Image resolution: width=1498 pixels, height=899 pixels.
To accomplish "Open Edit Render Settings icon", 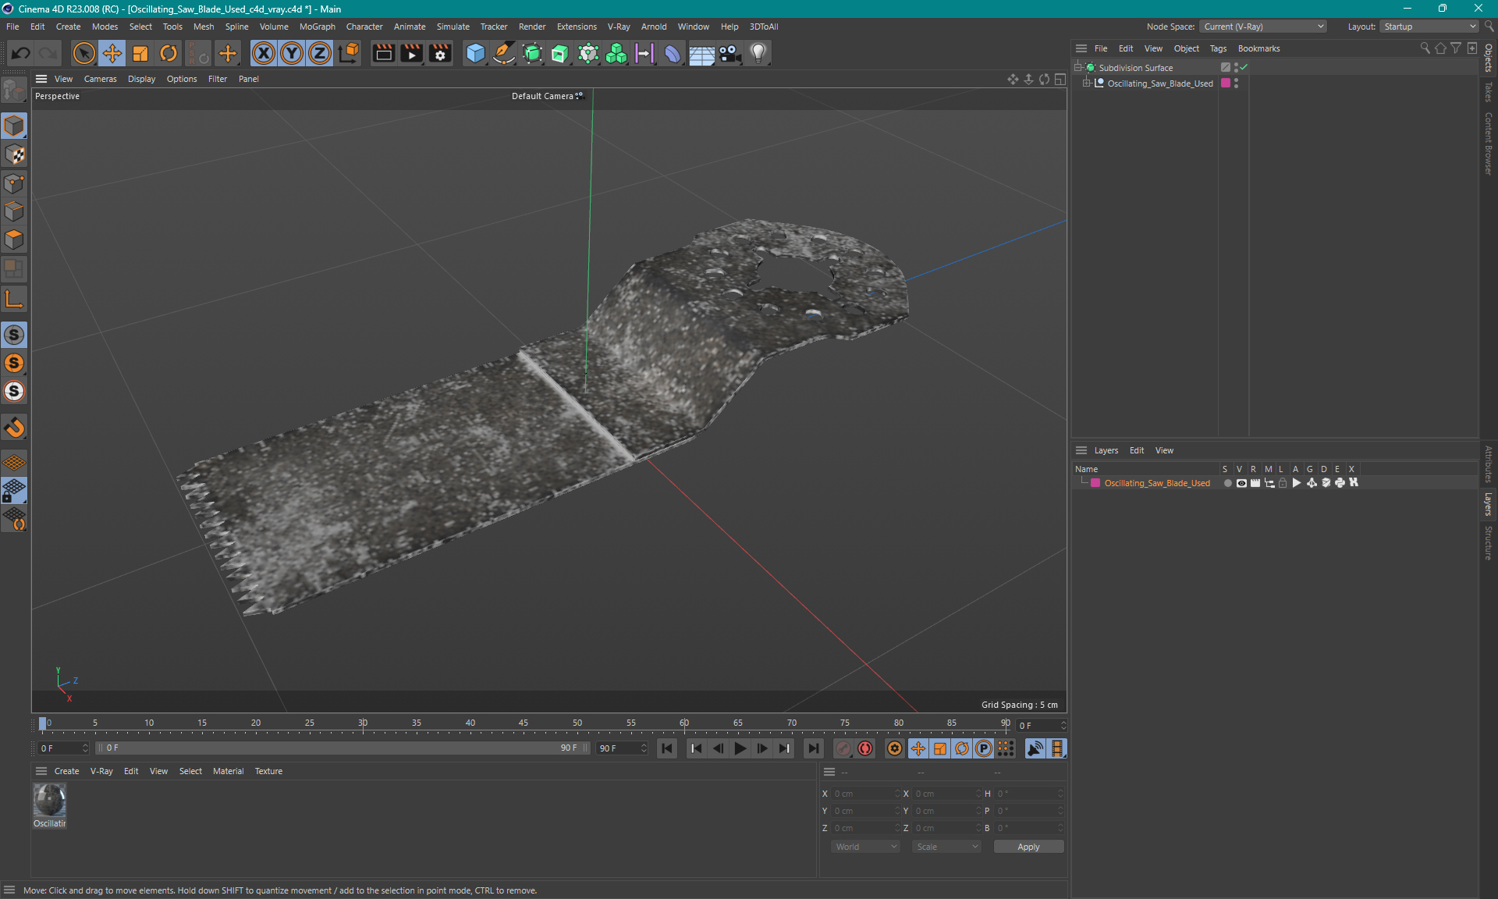I will pos(440,53).
